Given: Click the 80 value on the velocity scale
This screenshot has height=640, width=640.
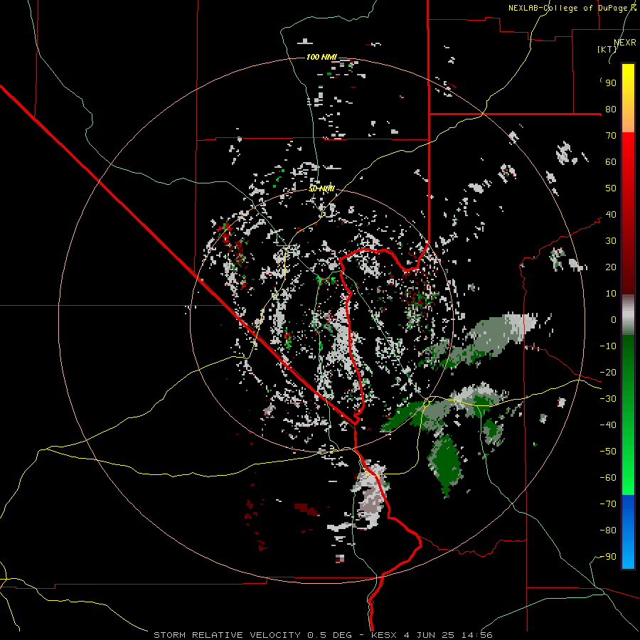Looking at the screenshot, I should click(x=611, y=110).
